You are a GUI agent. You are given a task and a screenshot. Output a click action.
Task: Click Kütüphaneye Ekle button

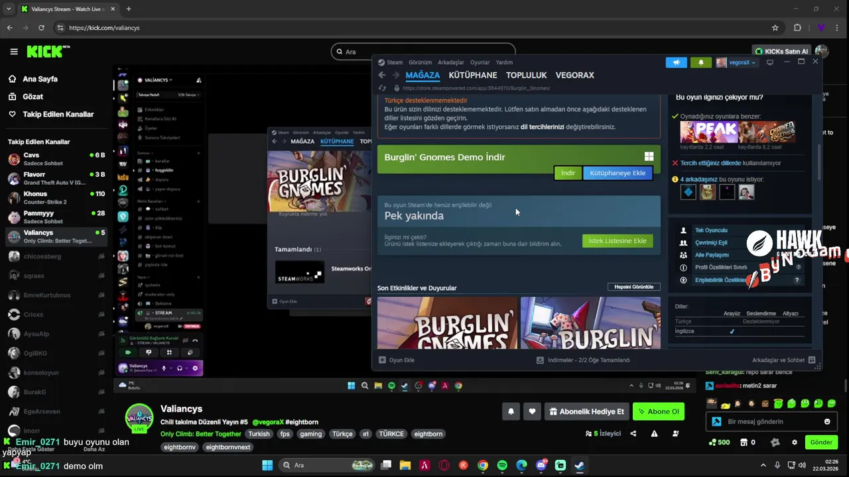pos(618,173)
